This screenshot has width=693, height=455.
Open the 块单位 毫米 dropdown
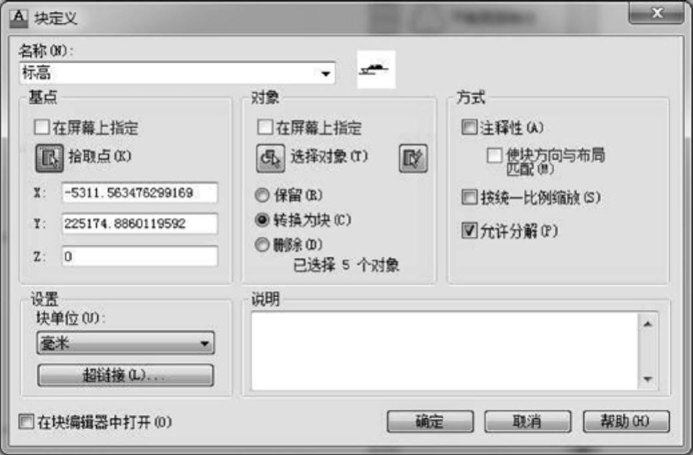coord(125,343)
